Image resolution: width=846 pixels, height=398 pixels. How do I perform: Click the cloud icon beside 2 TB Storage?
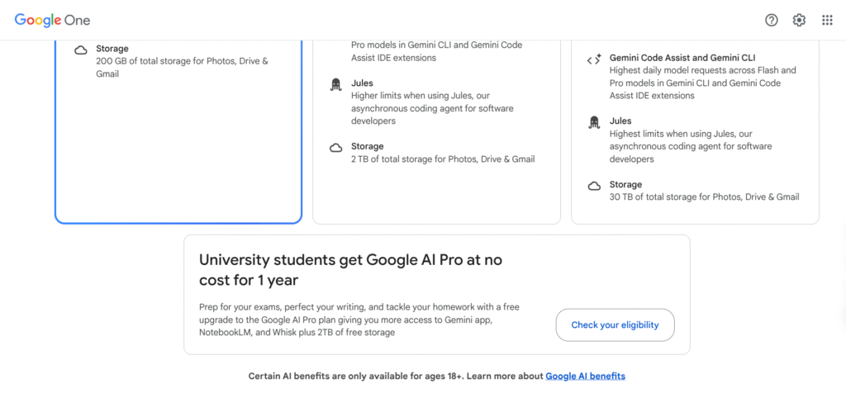335,148
